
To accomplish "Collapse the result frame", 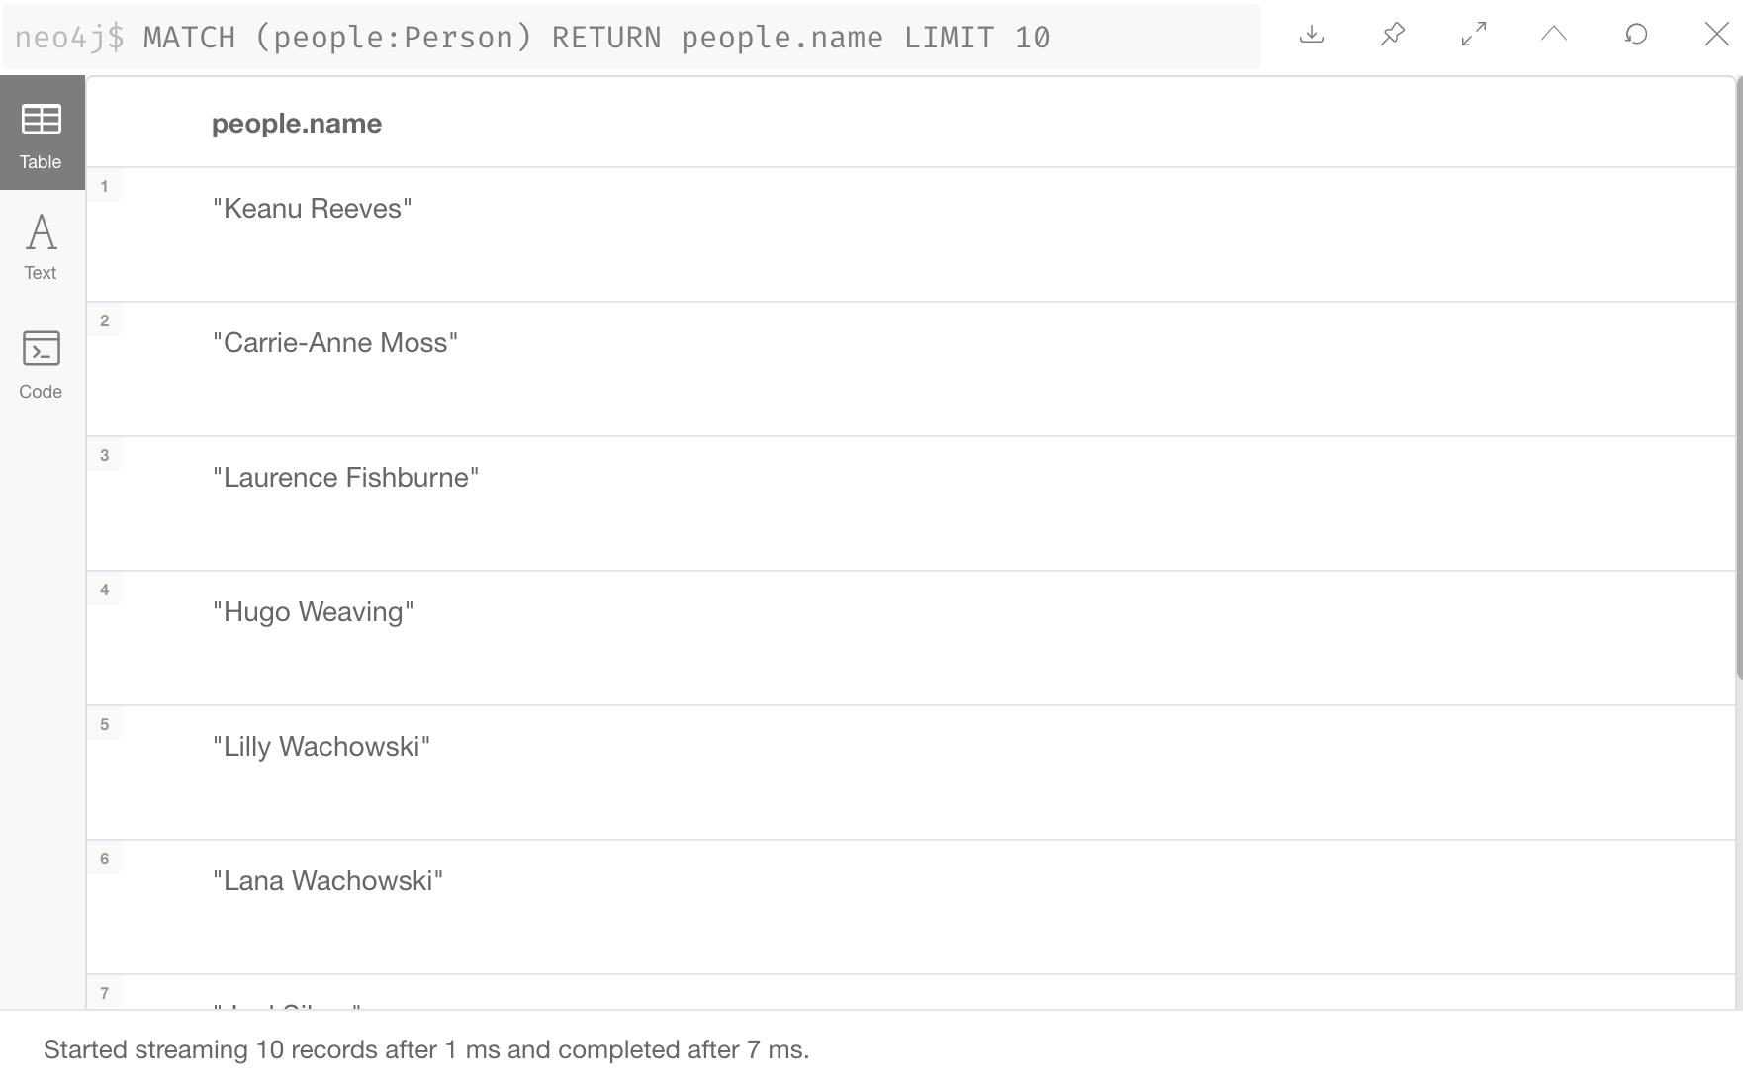I will pos(1555,35).
